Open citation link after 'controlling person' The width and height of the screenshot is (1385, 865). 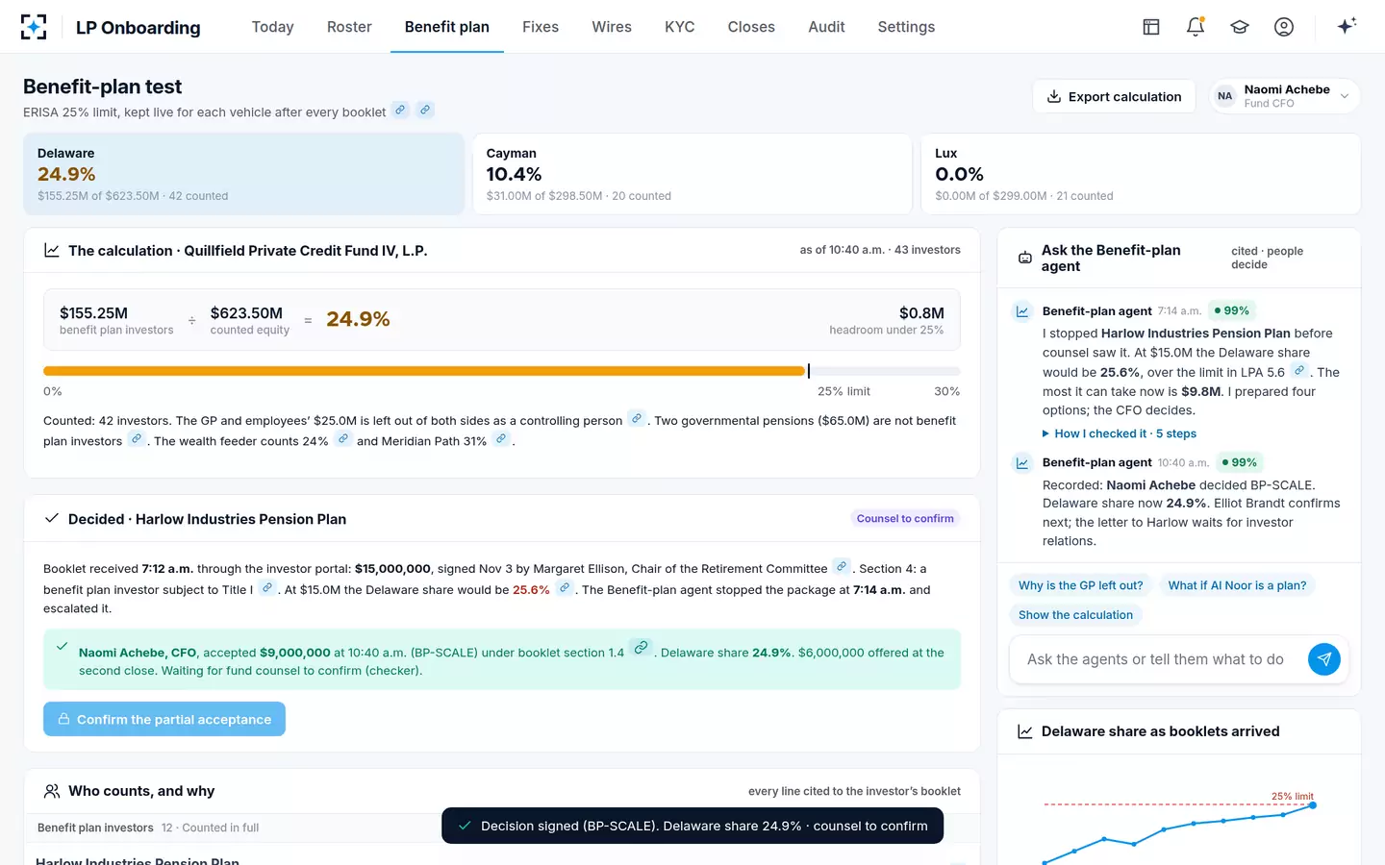coord(637,418)
